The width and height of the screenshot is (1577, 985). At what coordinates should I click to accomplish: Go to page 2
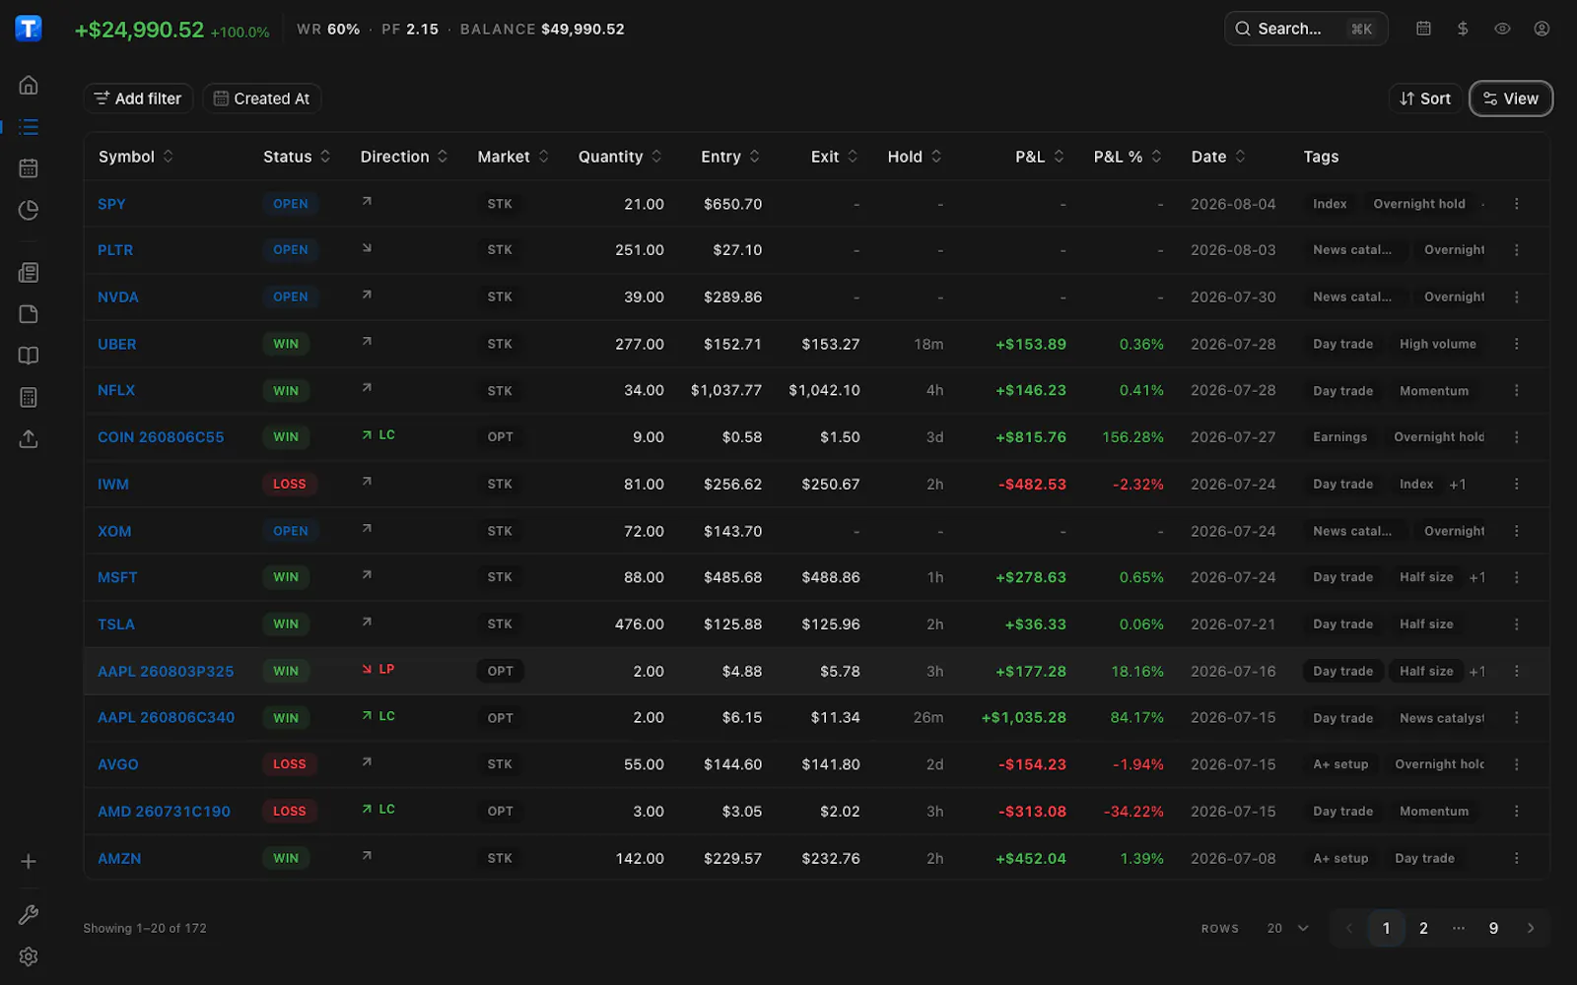coord(1423,928)
